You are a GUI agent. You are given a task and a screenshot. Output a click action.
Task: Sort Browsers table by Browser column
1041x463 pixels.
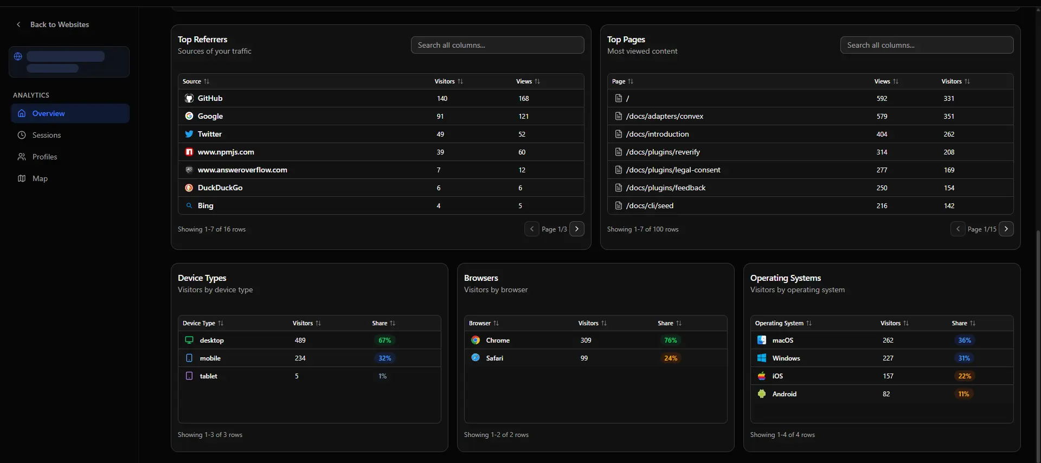pyautogui.click(x=484, y=323)
